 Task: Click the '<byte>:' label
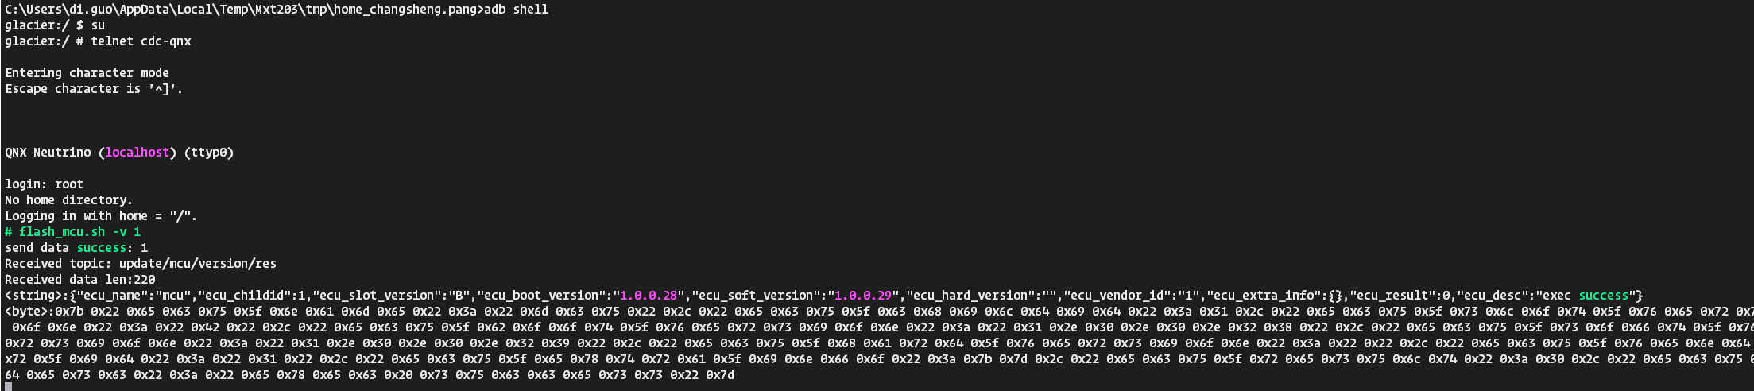(x=29, y=312)
